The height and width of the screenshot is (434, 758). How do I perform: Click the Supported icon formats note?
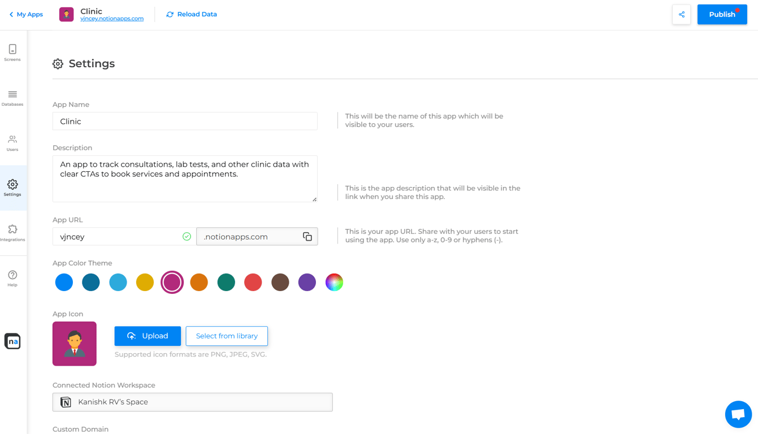(x=190, y=355)
